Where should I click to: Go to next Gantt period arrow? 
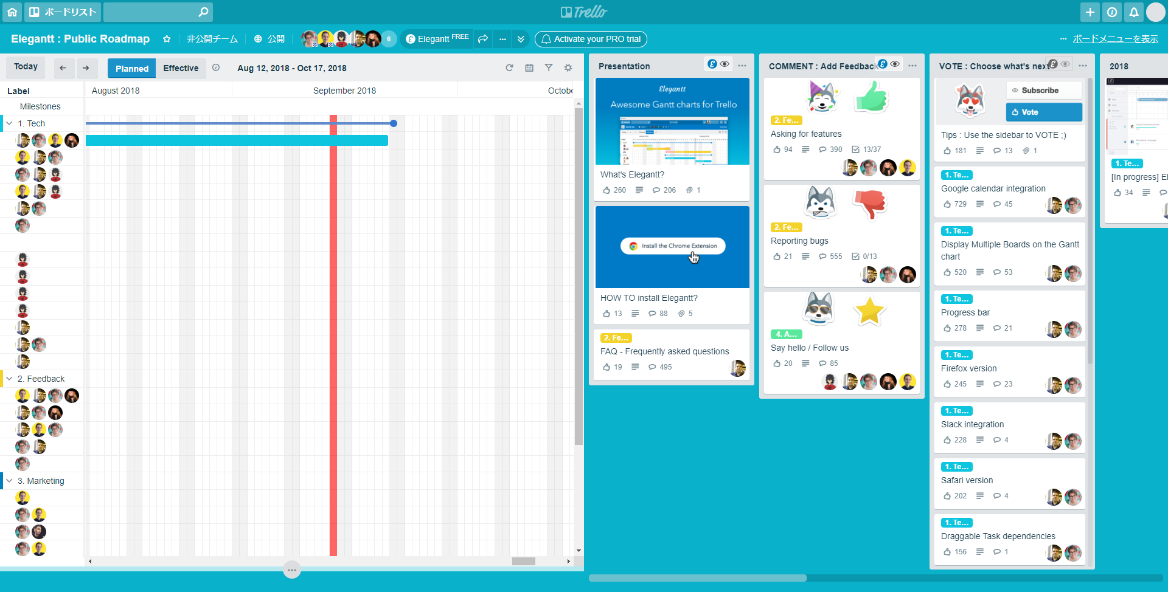[86, 68]
